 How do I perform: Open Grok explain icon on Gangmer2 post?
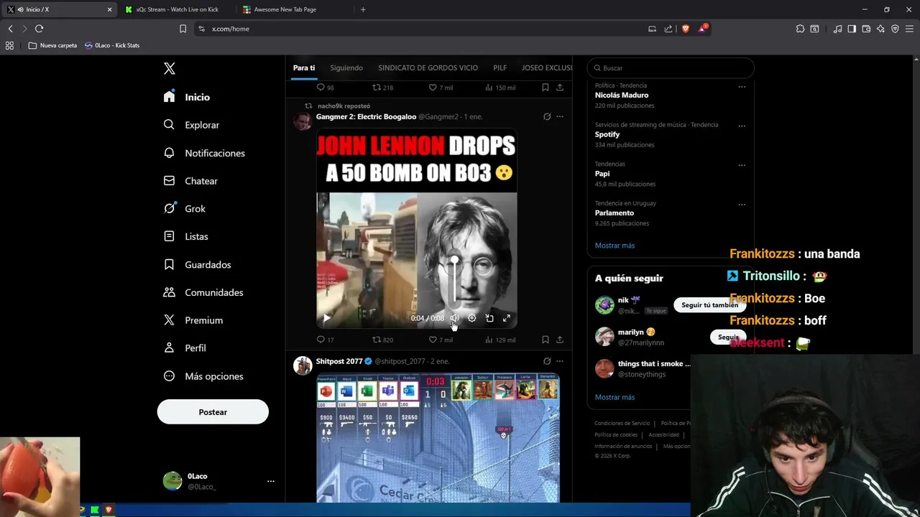[547, 116]
